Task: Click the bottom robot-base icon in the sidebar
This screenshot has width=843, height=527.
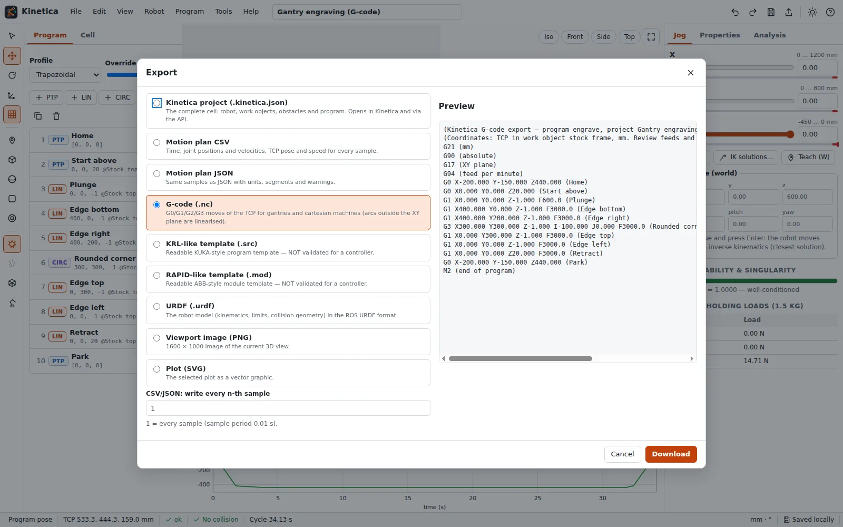Action: click(12, 302)
